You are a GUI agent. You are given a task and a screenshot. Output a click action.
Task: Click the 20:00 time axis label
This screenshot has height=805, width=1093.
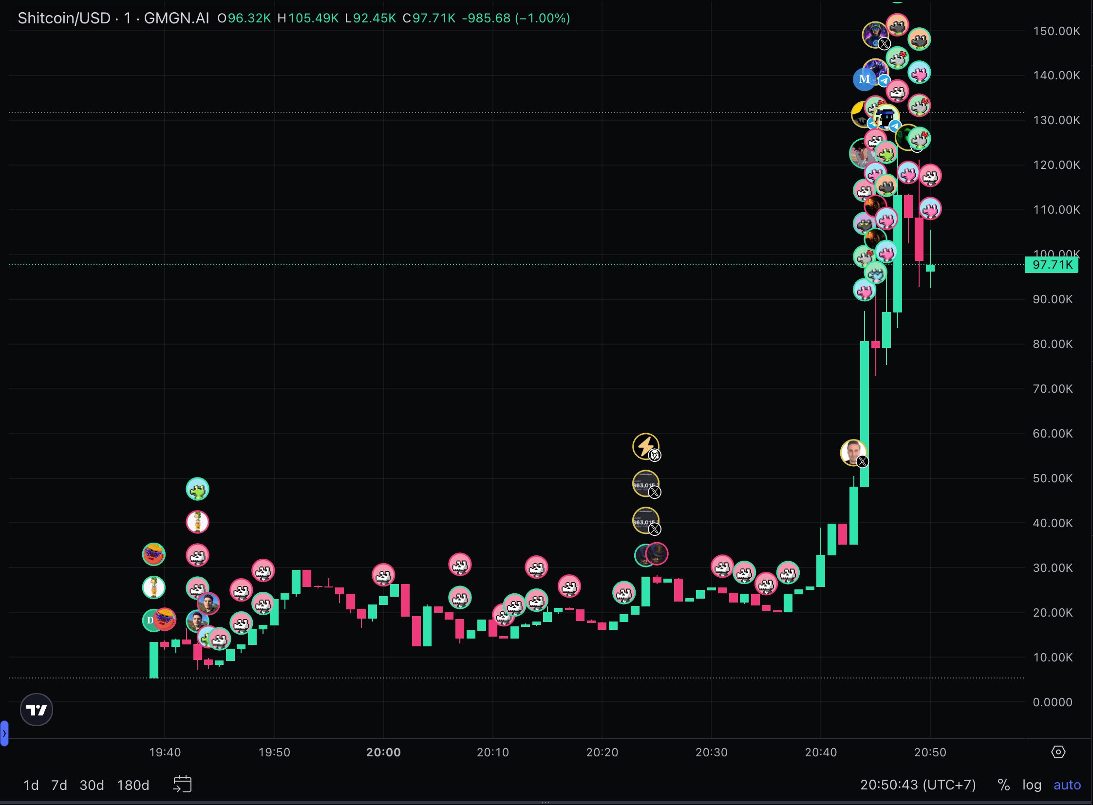click(x=383, y=752)
